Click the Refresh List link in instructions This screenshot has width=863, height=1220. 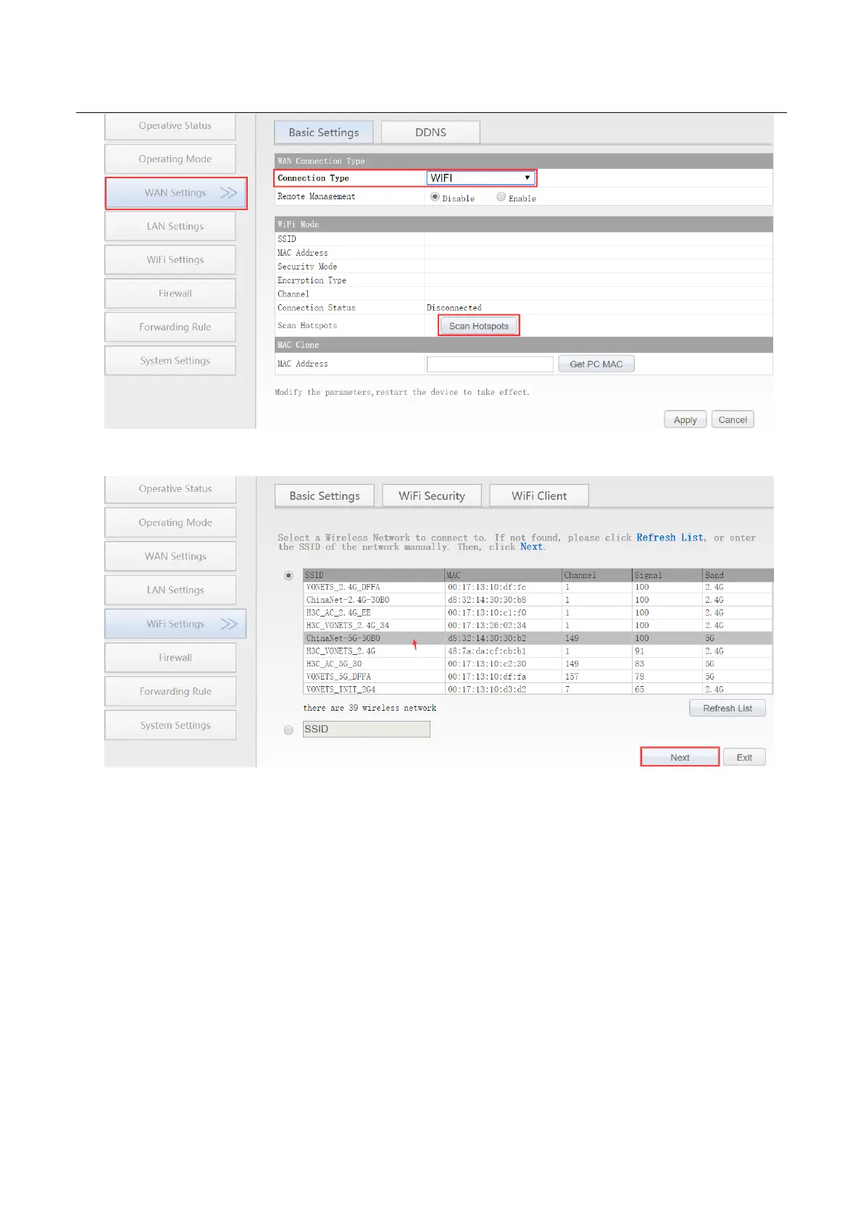[x=670, y=538]
